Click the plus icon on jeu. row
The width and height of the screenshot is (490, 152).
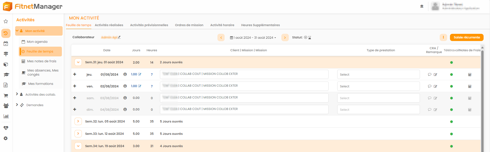[75, 74]
